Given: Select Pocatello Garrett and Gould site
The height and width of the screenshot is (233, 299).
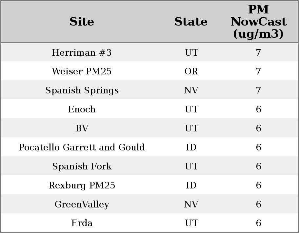Looking at the screenshot, I should 82,147.
